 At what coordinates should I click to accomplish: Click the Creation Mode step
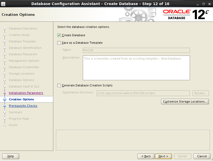(x=19, y=35)
